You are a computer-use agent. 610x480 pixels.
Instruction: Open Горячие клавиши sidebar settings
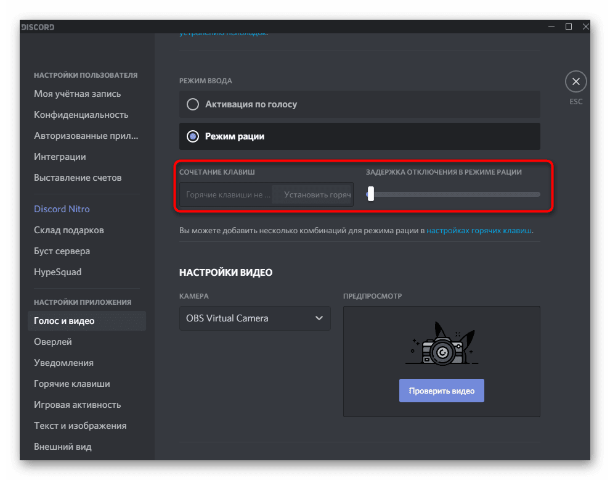(x=72, y=384)
